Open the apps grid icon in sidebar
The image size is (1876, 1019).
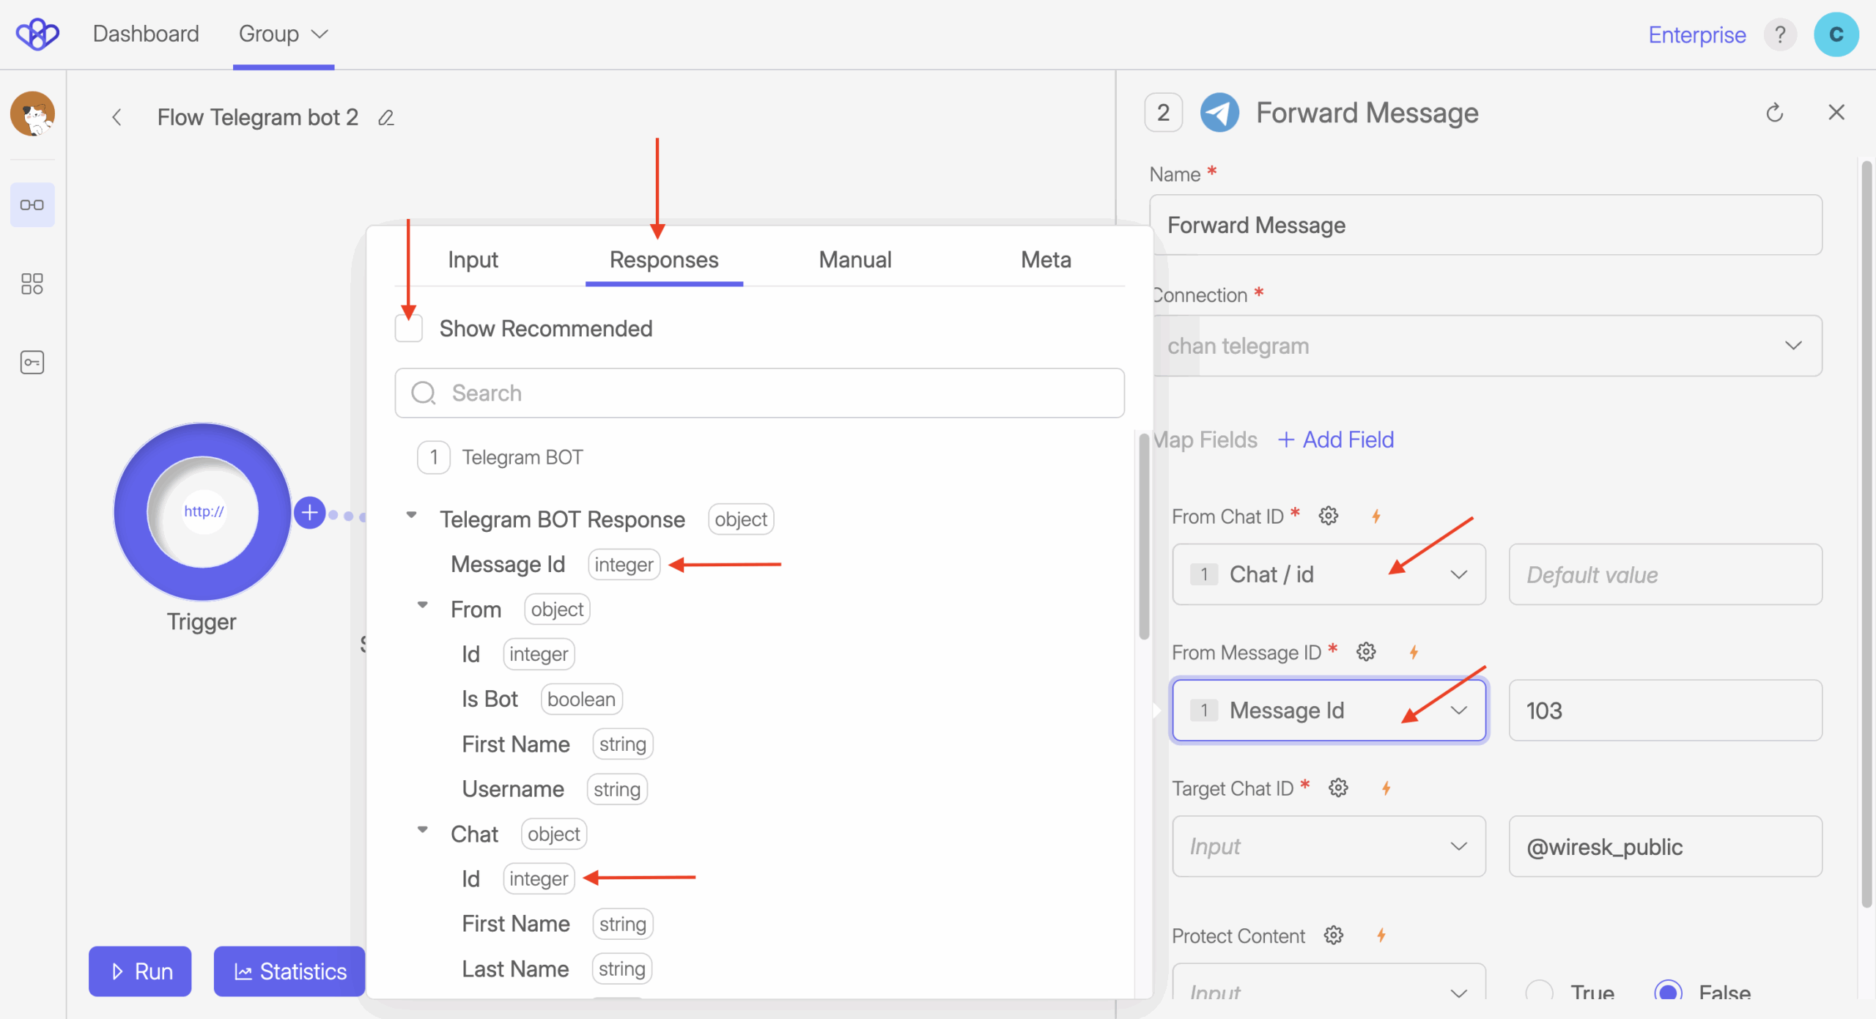click(32, 284)
